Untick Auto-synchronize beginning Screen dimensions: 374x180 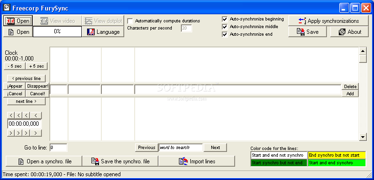tap(225, 19)
